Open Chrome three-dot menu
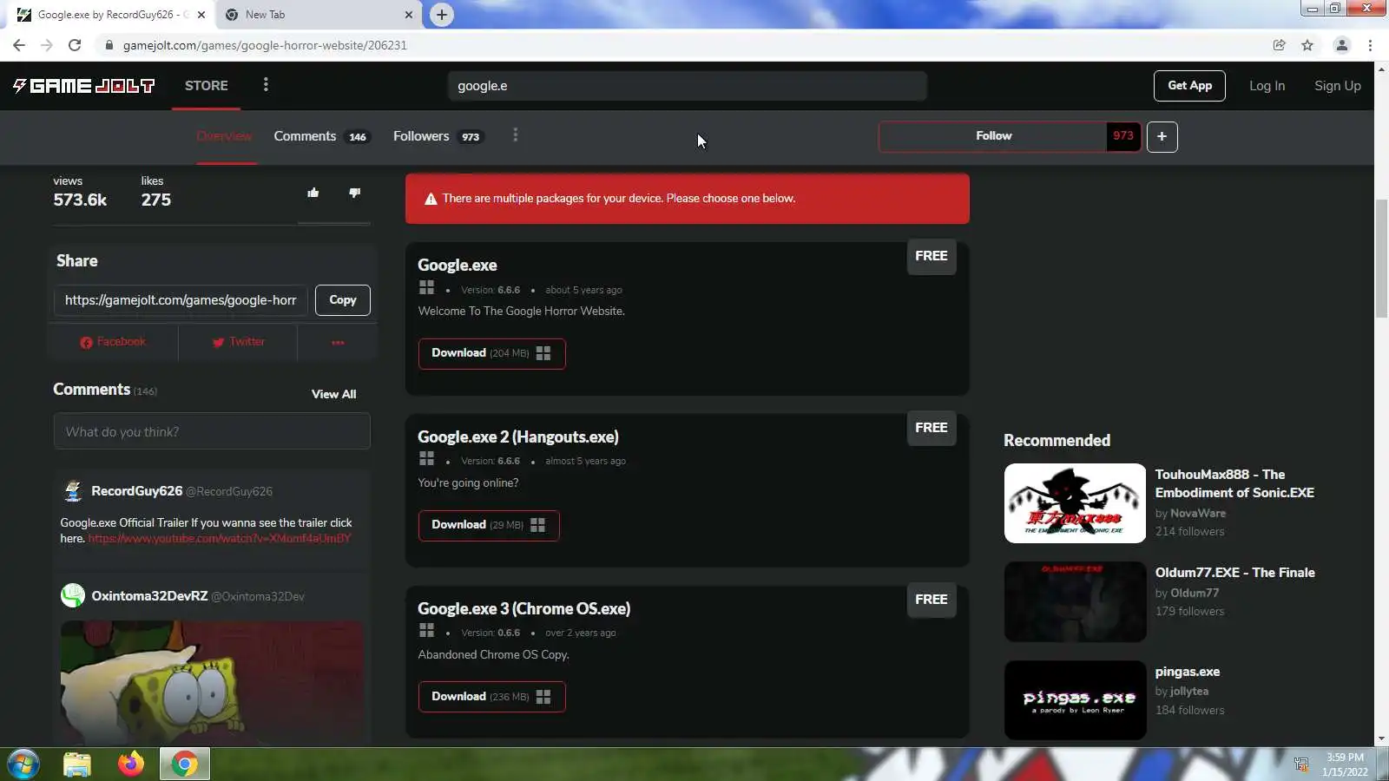The height and width of the screenshot is (781, 1389). coord(1371,45)
